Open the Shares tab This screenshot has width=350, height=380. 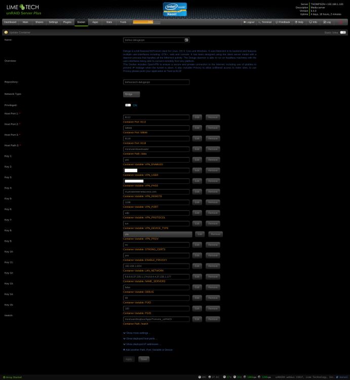click(x=39, y=22)
